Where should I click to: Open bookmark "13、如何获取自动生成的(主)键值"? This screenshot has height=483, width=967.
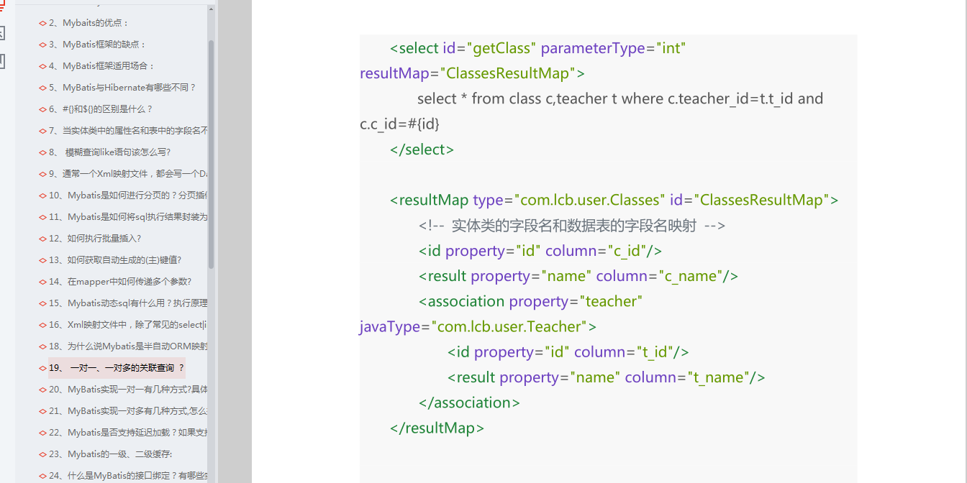(x=115, y=260)
